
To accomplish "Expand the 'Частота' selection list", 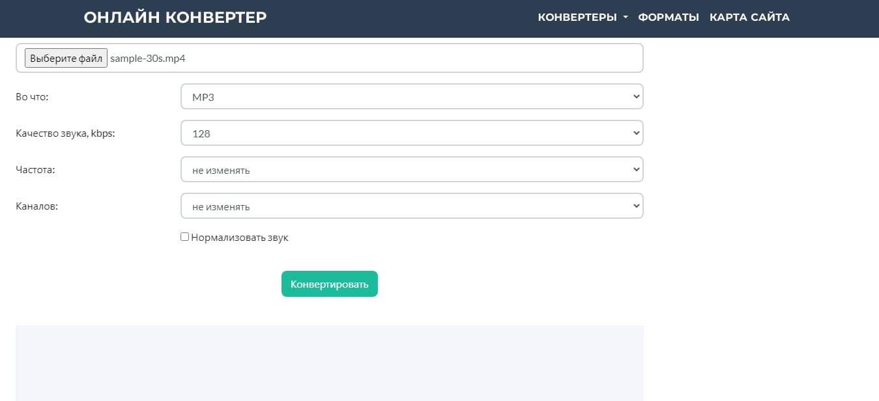I will coord(412,169).
